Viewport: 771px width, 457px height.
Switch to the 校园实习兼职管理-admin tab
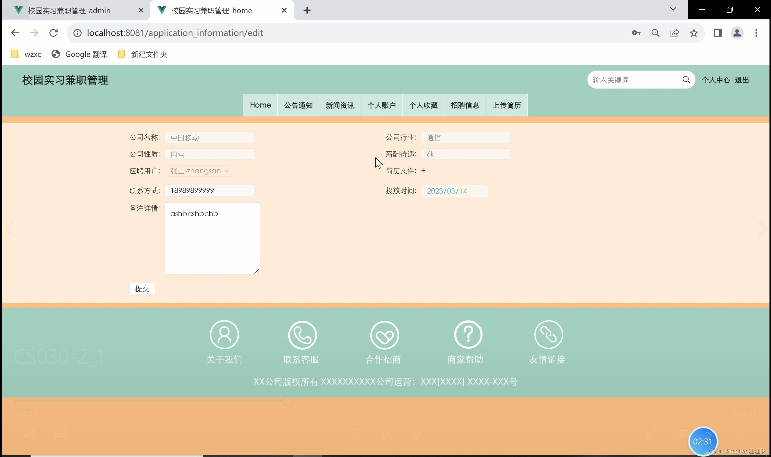point(69,11)
